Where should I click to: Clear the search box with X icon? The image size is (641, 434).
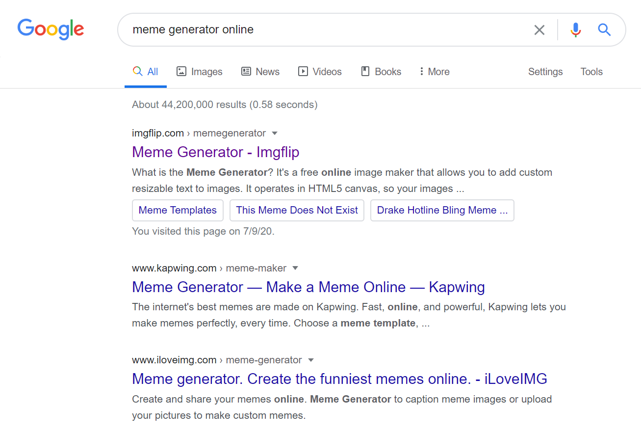[x=539, y=30]
